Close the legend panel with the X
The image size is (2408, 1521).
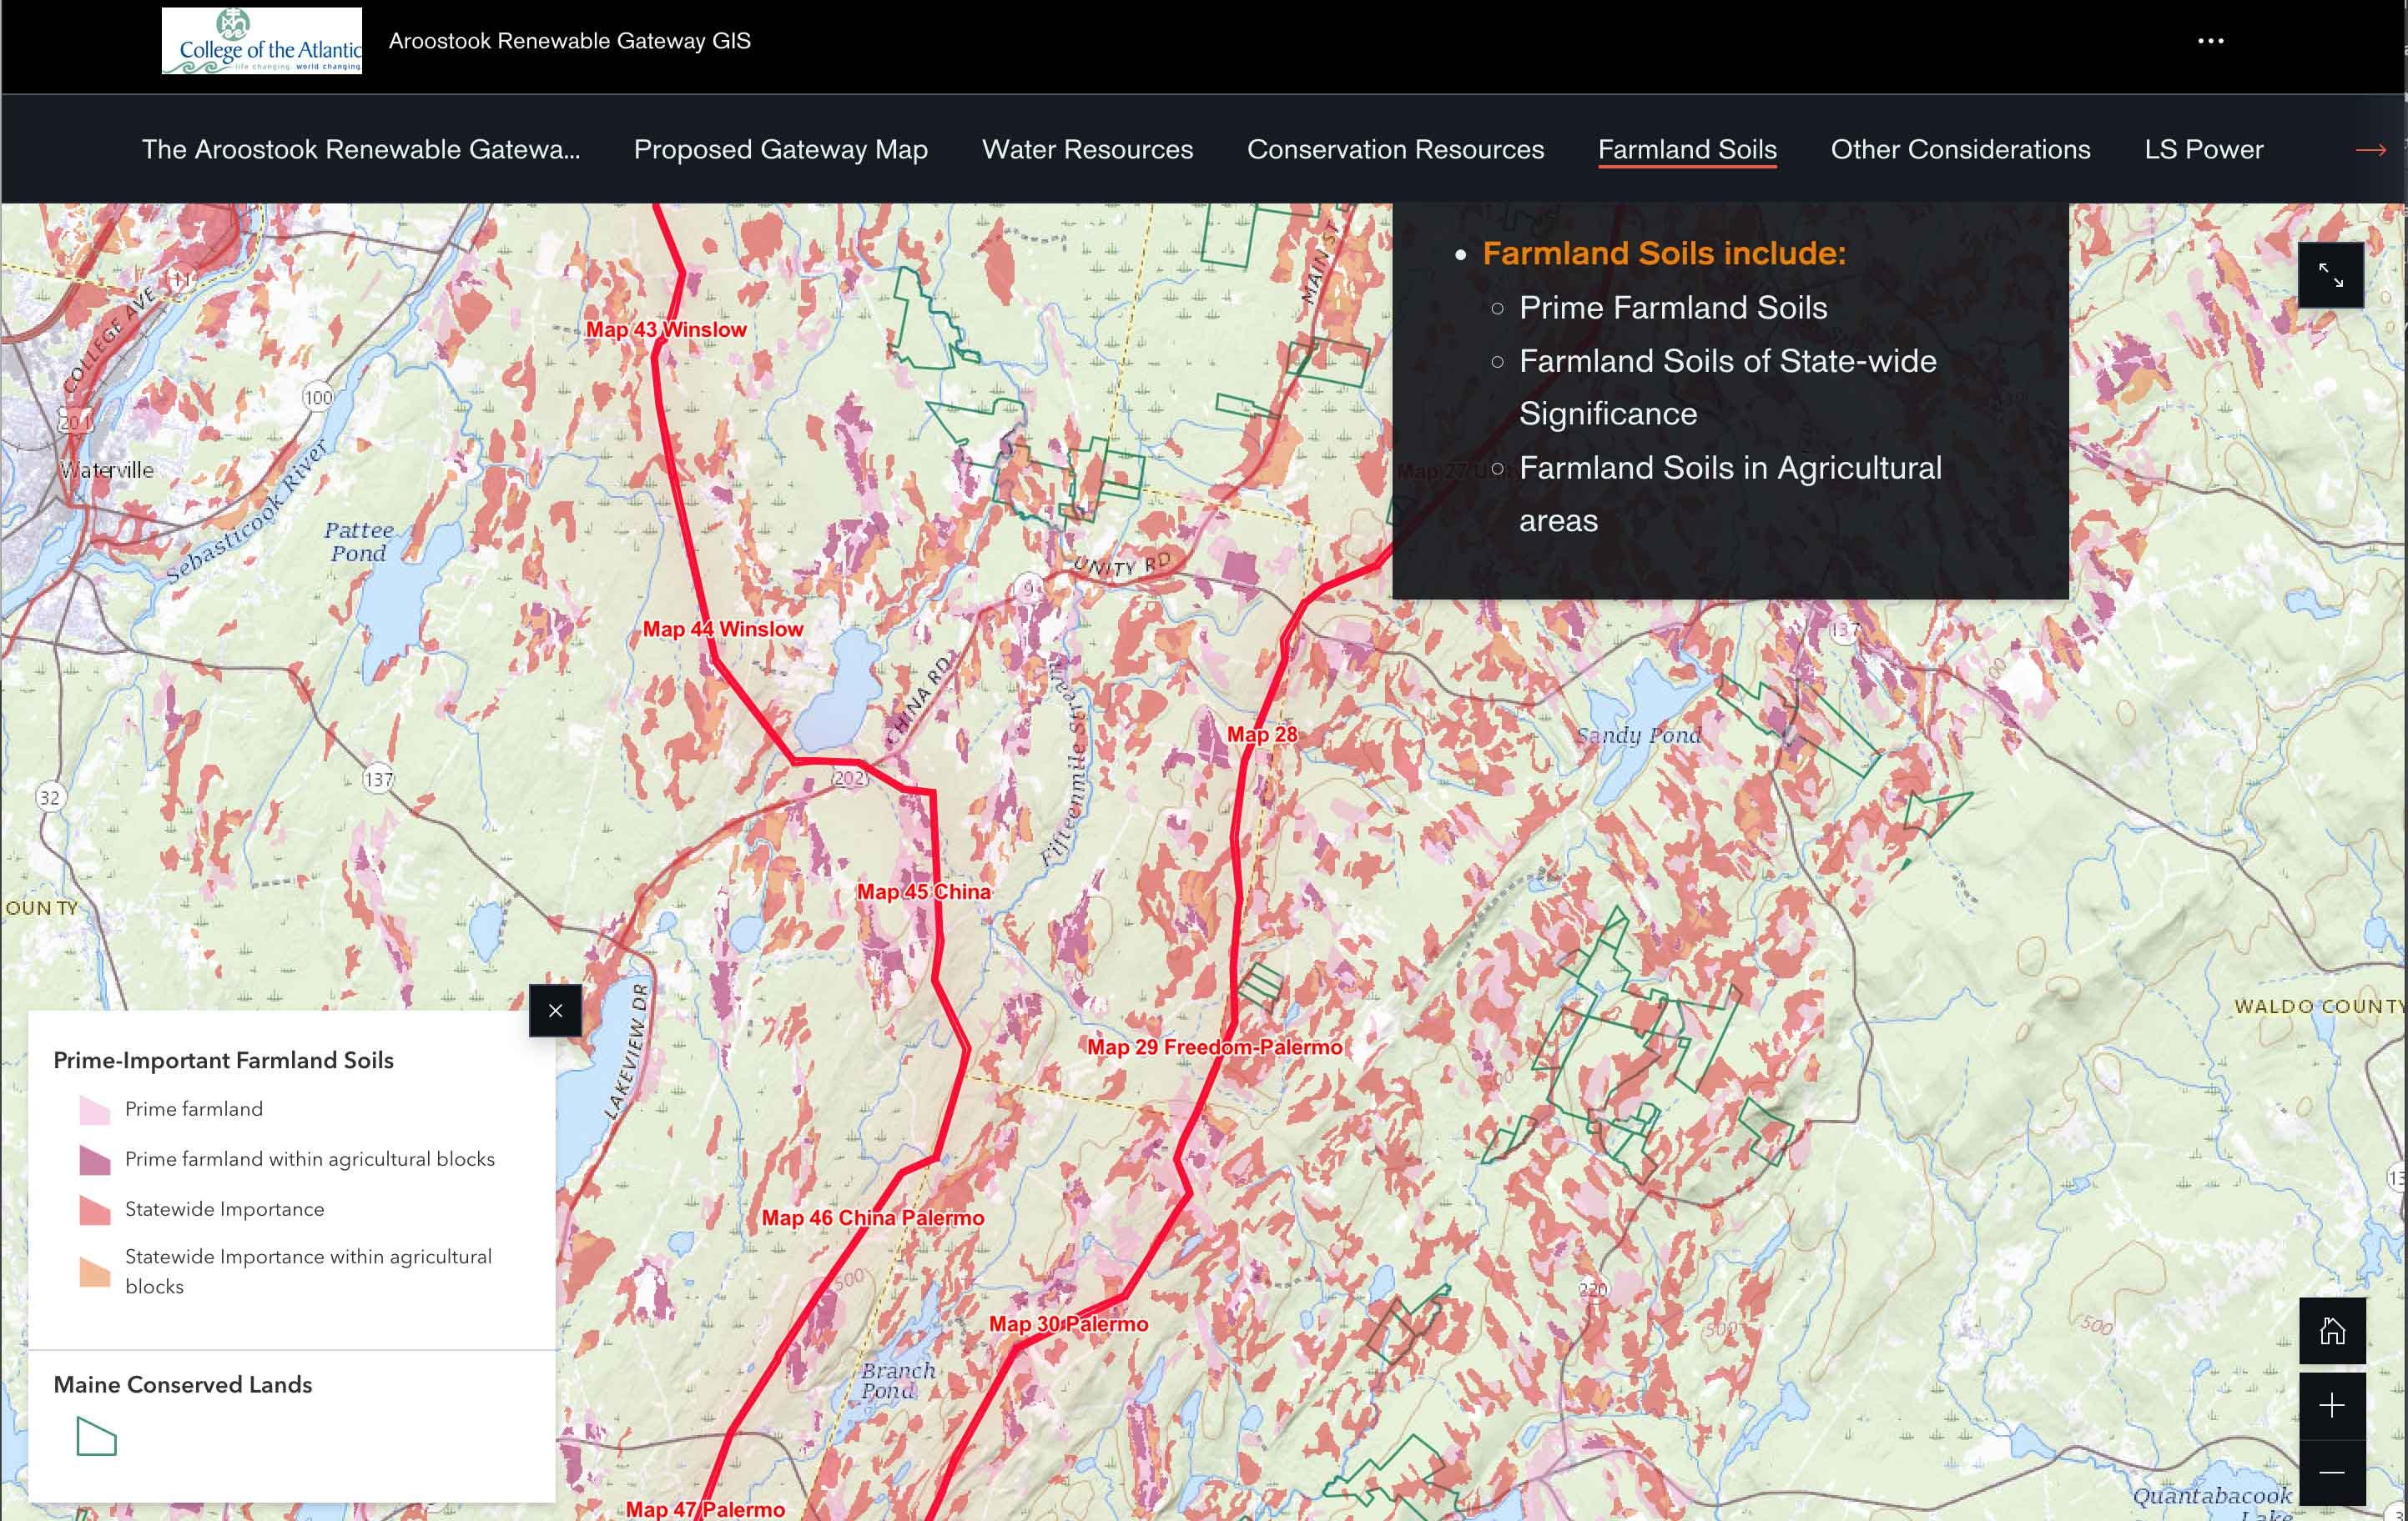(x=556, y=1011)
